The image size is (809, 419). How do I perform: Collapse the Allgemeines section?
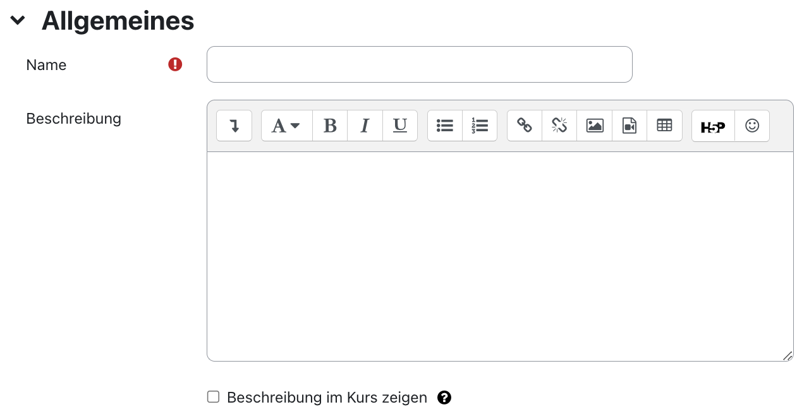[17, 20]
